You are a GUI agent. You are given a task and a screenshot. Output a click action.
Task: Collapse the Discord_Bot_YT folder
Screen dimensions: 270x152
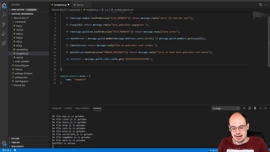[x=21, y=18]
